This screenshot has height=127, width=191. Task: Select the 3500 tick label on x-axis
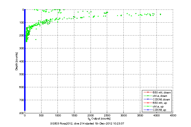(x=140, y=115)
